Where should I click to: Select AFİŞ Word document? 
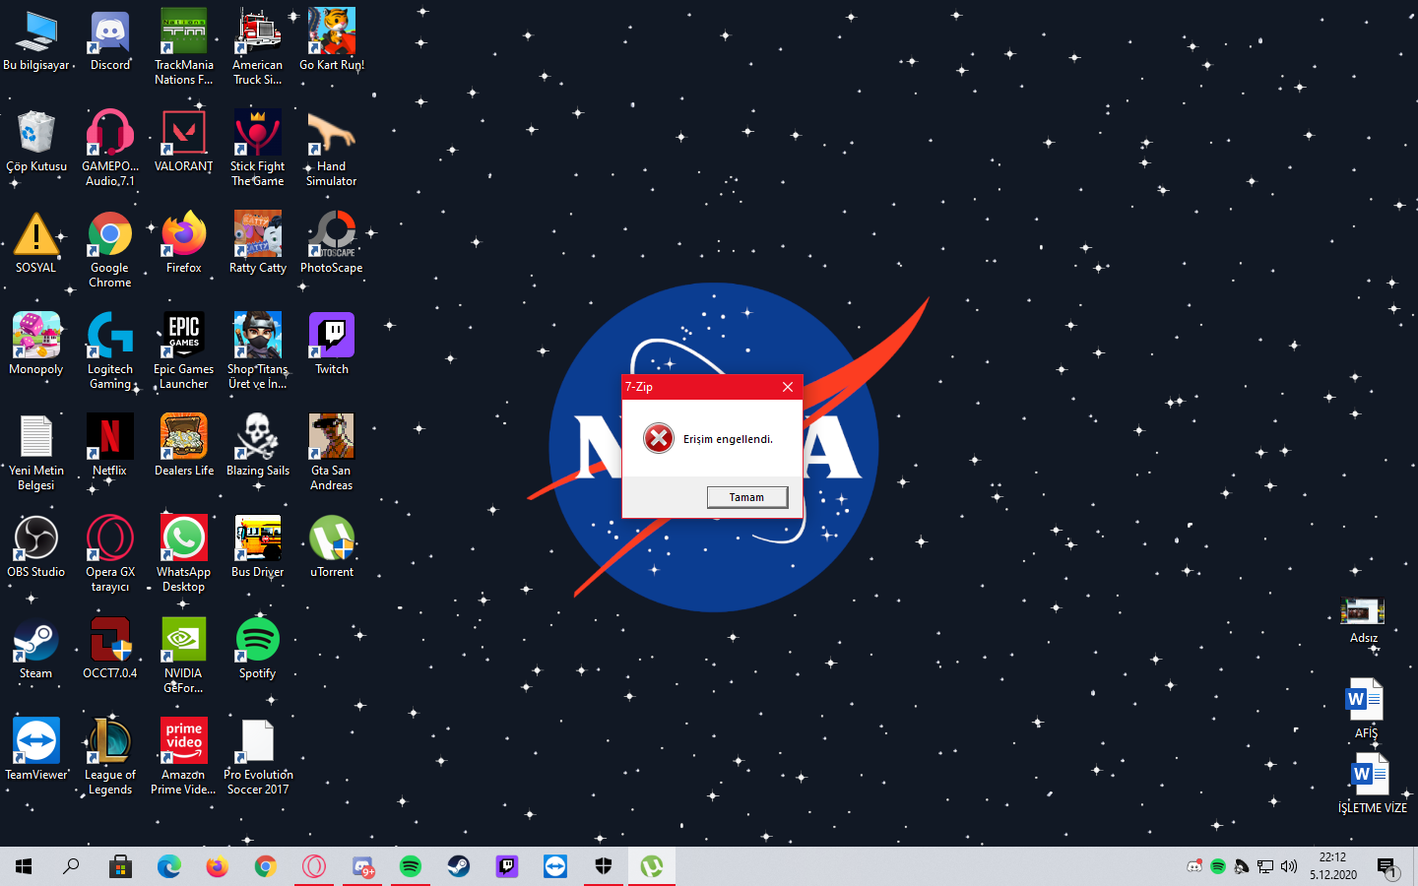click(x=1365, y=709)
